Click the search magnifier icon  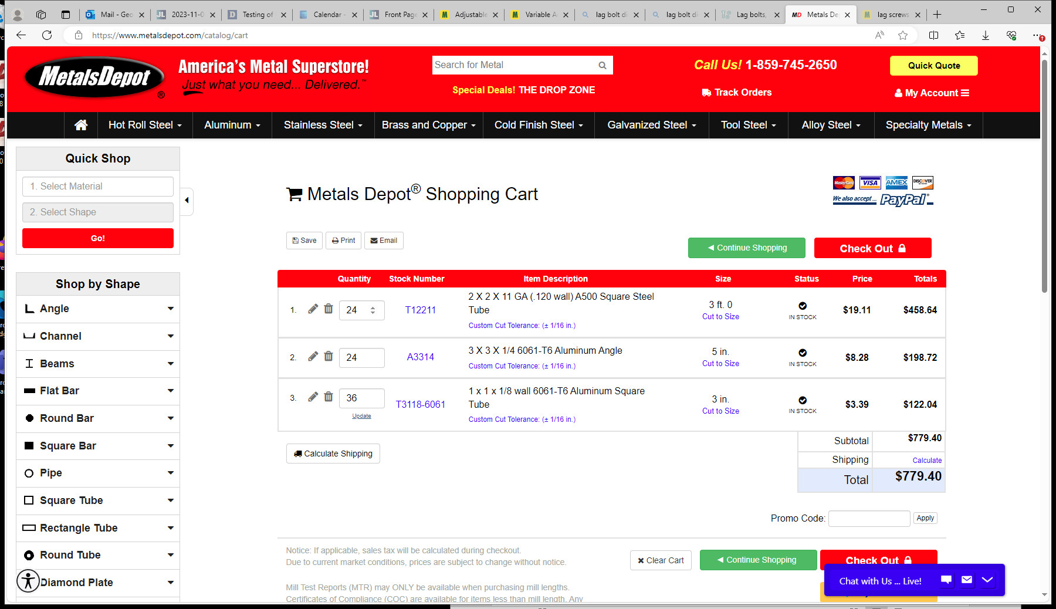(602, 65)
